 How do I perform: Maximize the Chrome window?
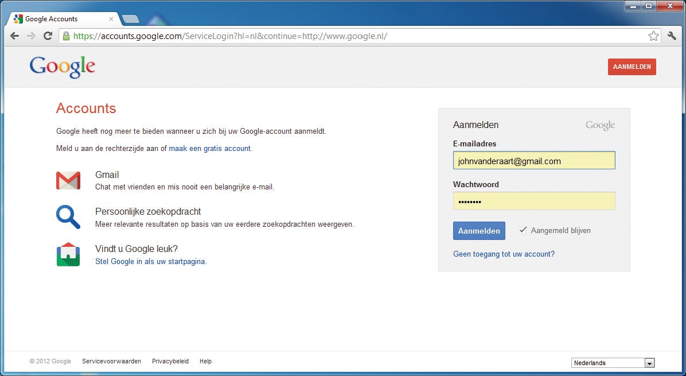[x=648, y=6]
